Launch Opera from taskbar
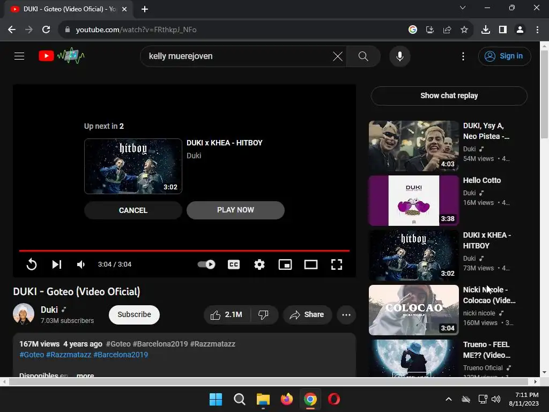 pyautogui.click(x=334, y=399)
